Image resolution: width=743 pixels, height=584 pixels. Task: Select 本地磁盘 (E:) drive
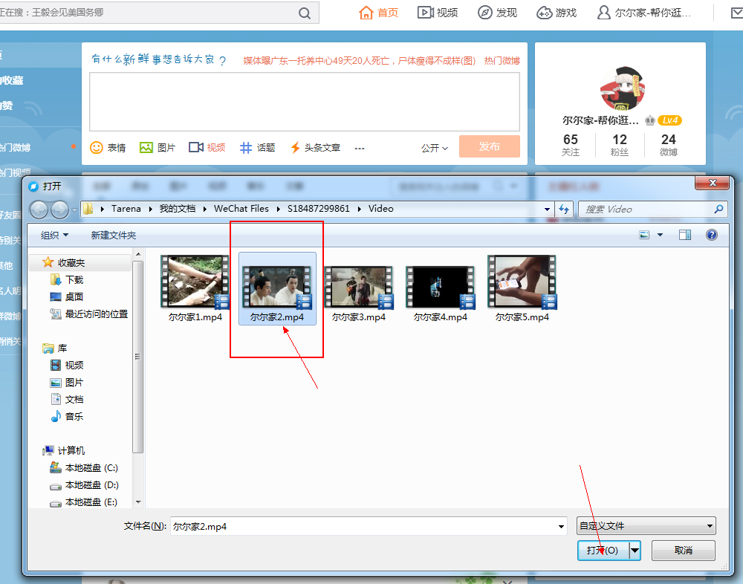pyautogui.click(x=84, y=502)
